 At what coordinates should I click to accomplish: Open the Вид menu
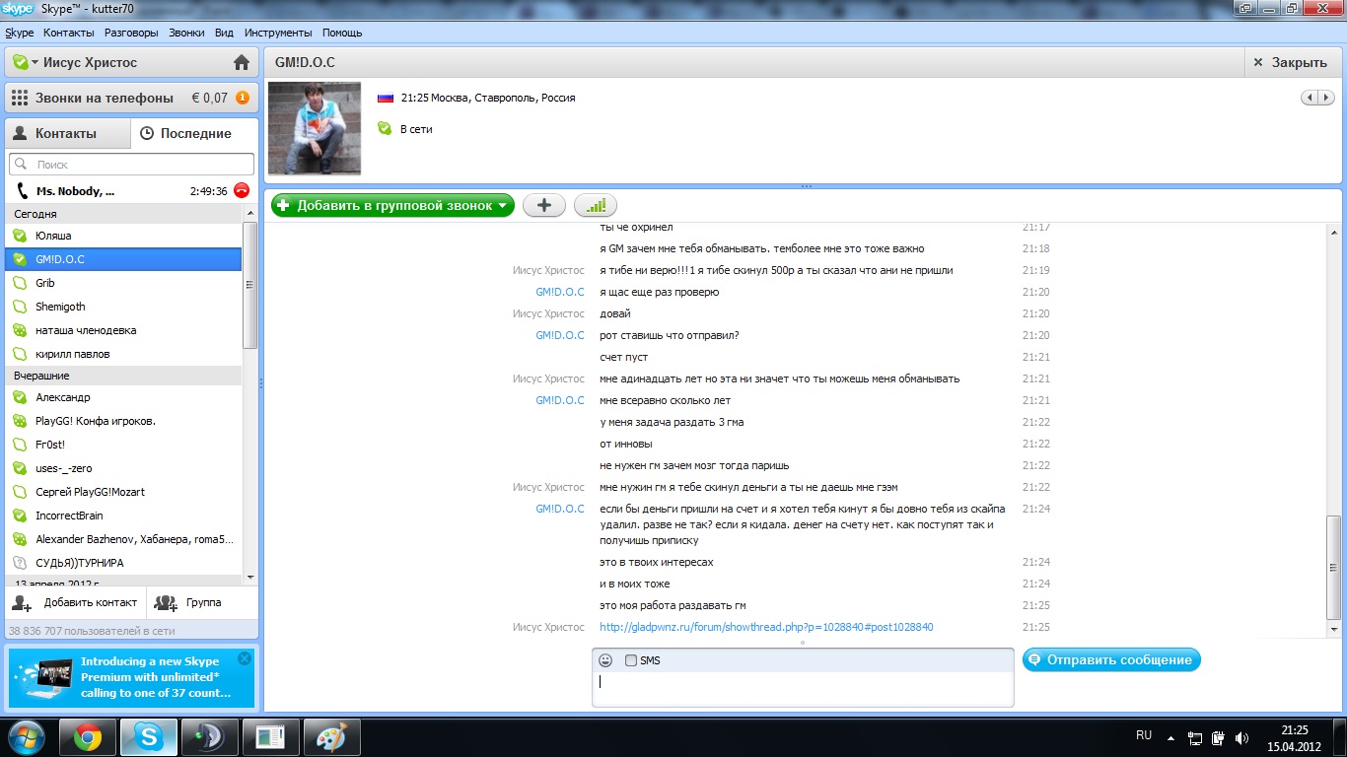click(x=225, y=33)
